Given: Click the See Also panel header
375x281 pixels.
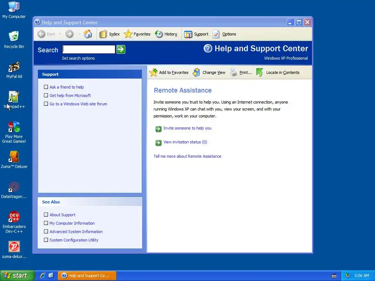Looking at the screenshot, I should pos(90,202).
